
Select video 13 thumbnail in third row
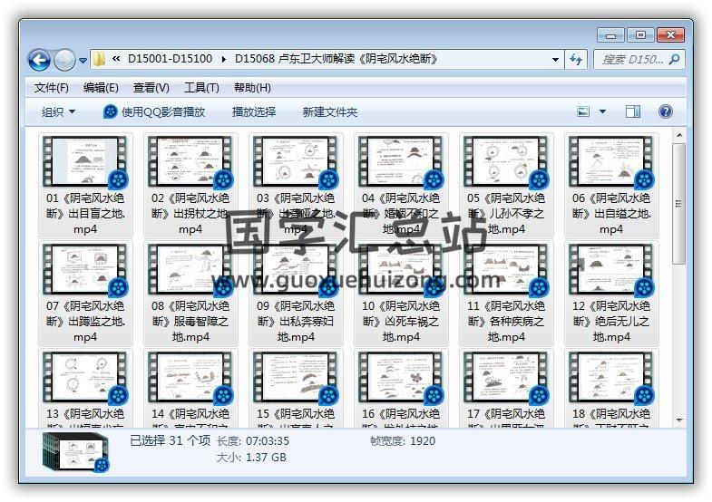pos(85,378)
